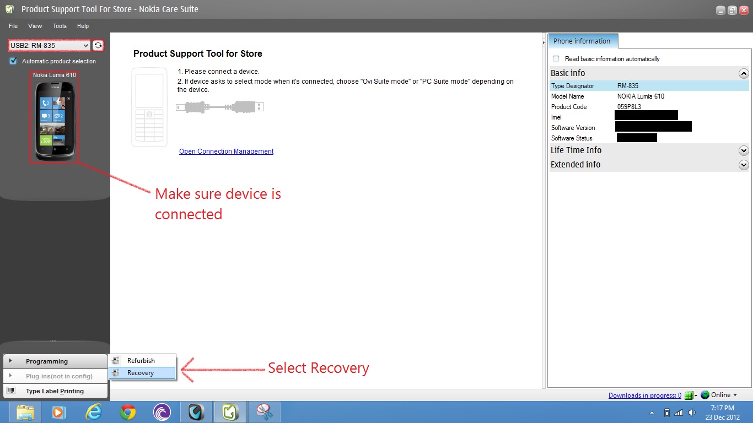Collapse the right panel with side arrow
The image size is (753, 423).
[x=544, y=42]
